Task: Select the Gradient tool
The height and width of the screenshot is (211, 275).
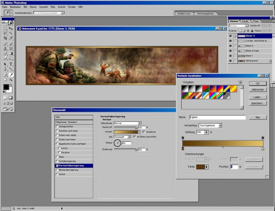Action: (11, 53)
